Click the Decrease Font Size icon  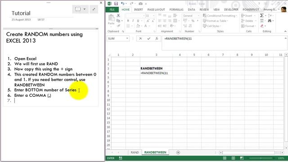[x=153, y=21]
